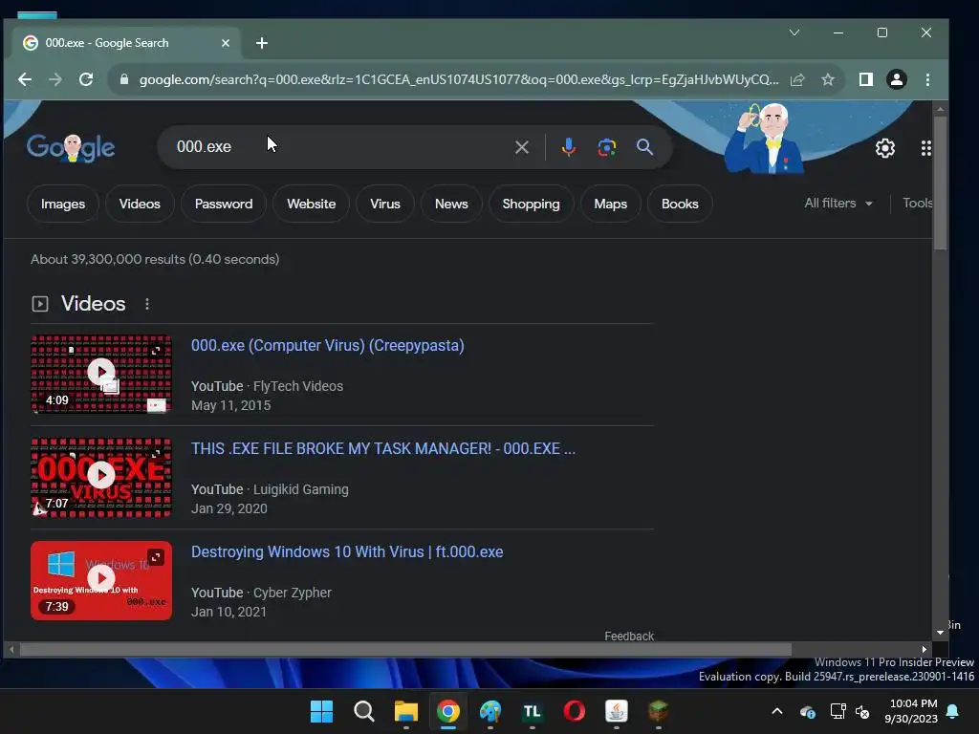Reload the Google search page

(86, 79)
